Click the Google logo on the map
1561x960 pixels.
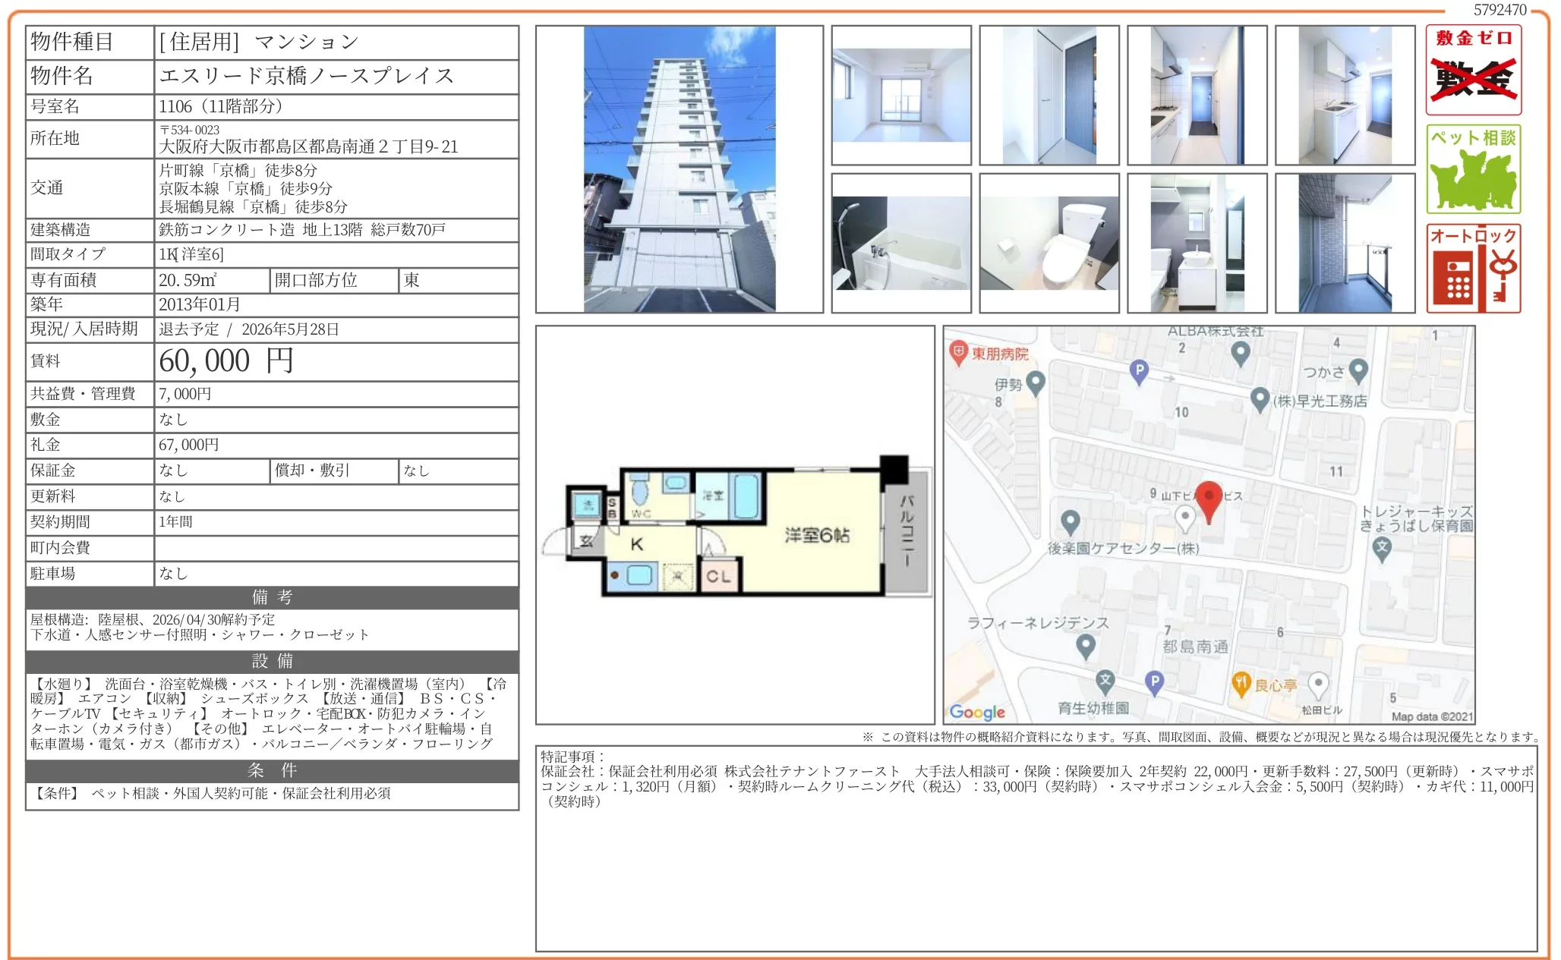tap(977, 712)
